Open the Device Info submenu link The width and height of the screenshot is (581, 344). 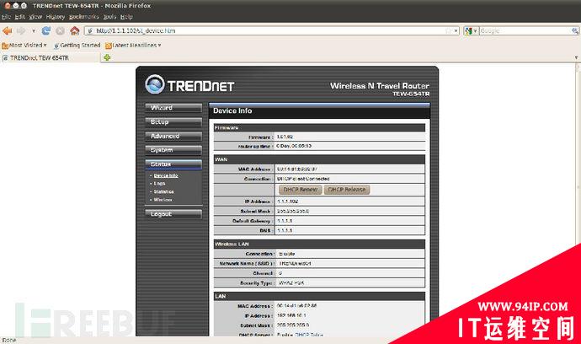(x=166, y=175)
